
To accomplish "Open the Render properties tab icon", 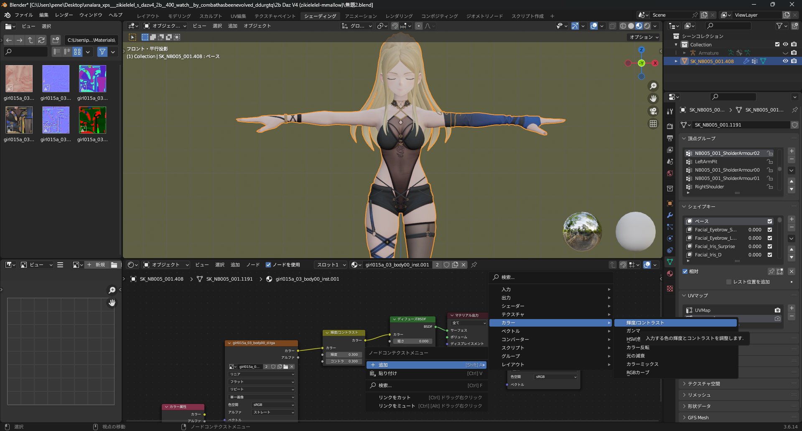I will point(670,127).
